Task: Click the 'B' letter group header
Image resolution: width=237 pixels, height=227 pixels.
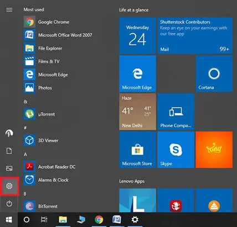Action: [25, 194]
